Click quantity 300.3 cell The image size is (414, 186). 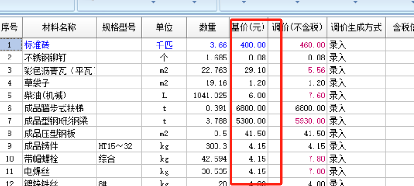click(x=208, y=146)
